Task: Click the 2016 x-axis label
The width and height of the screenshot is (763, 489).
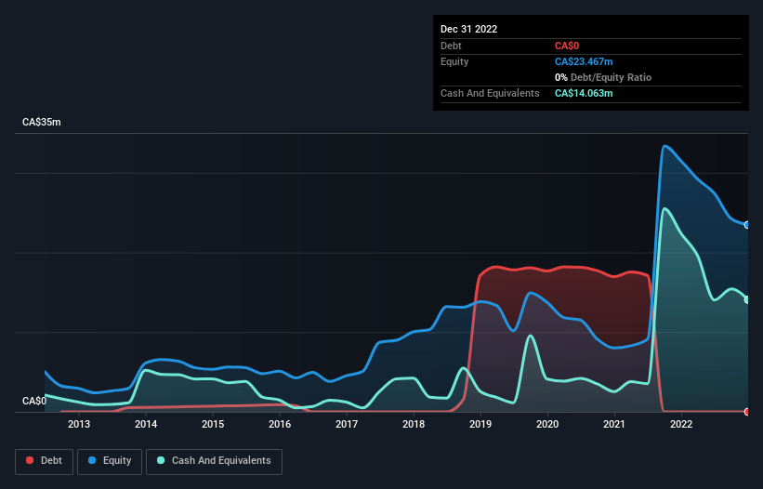Action: [x=280, y=424]
